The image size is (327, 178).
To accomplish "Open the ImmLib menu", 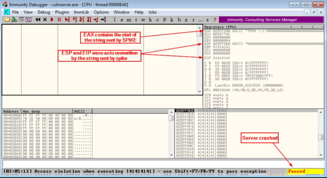I will click(81, 12).
